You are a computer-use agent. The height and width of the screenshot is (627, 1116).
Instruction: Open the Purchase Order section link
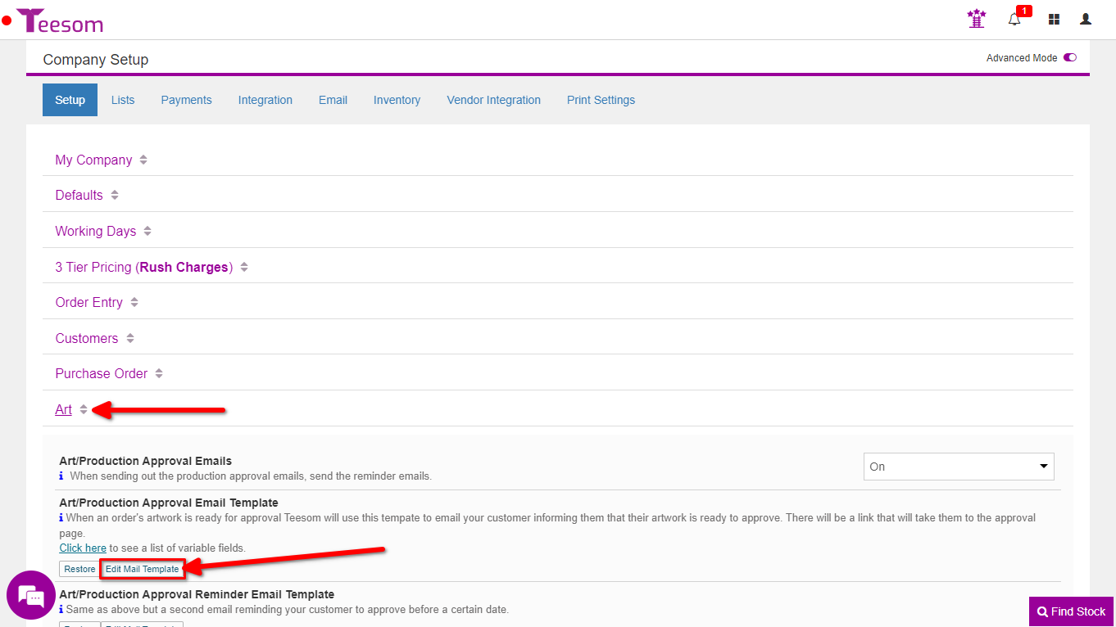[x=101, y=374]
